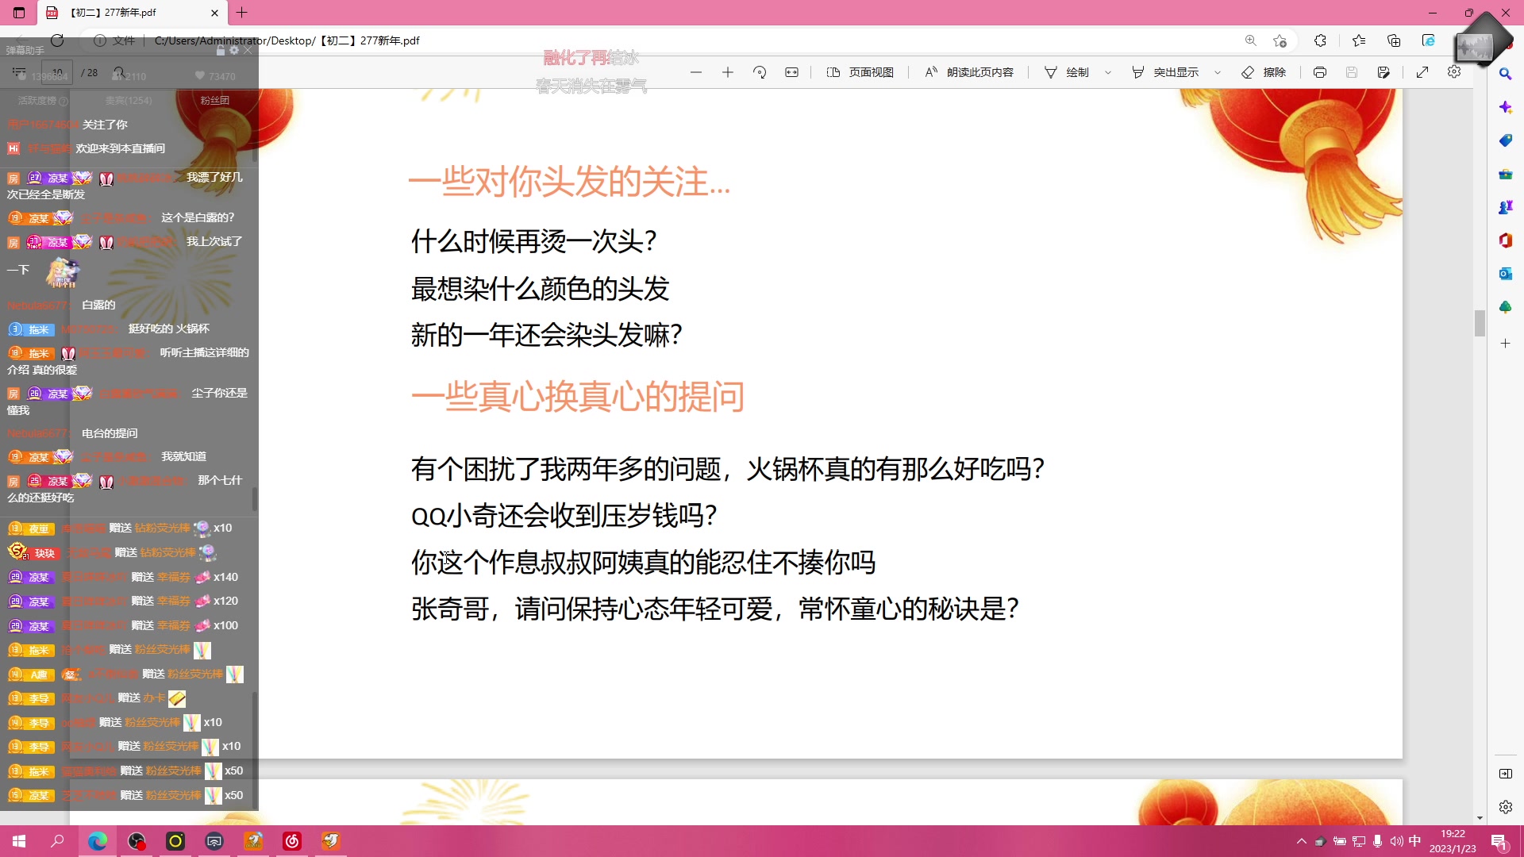Click the page number input field

click(x=57, y=72)
